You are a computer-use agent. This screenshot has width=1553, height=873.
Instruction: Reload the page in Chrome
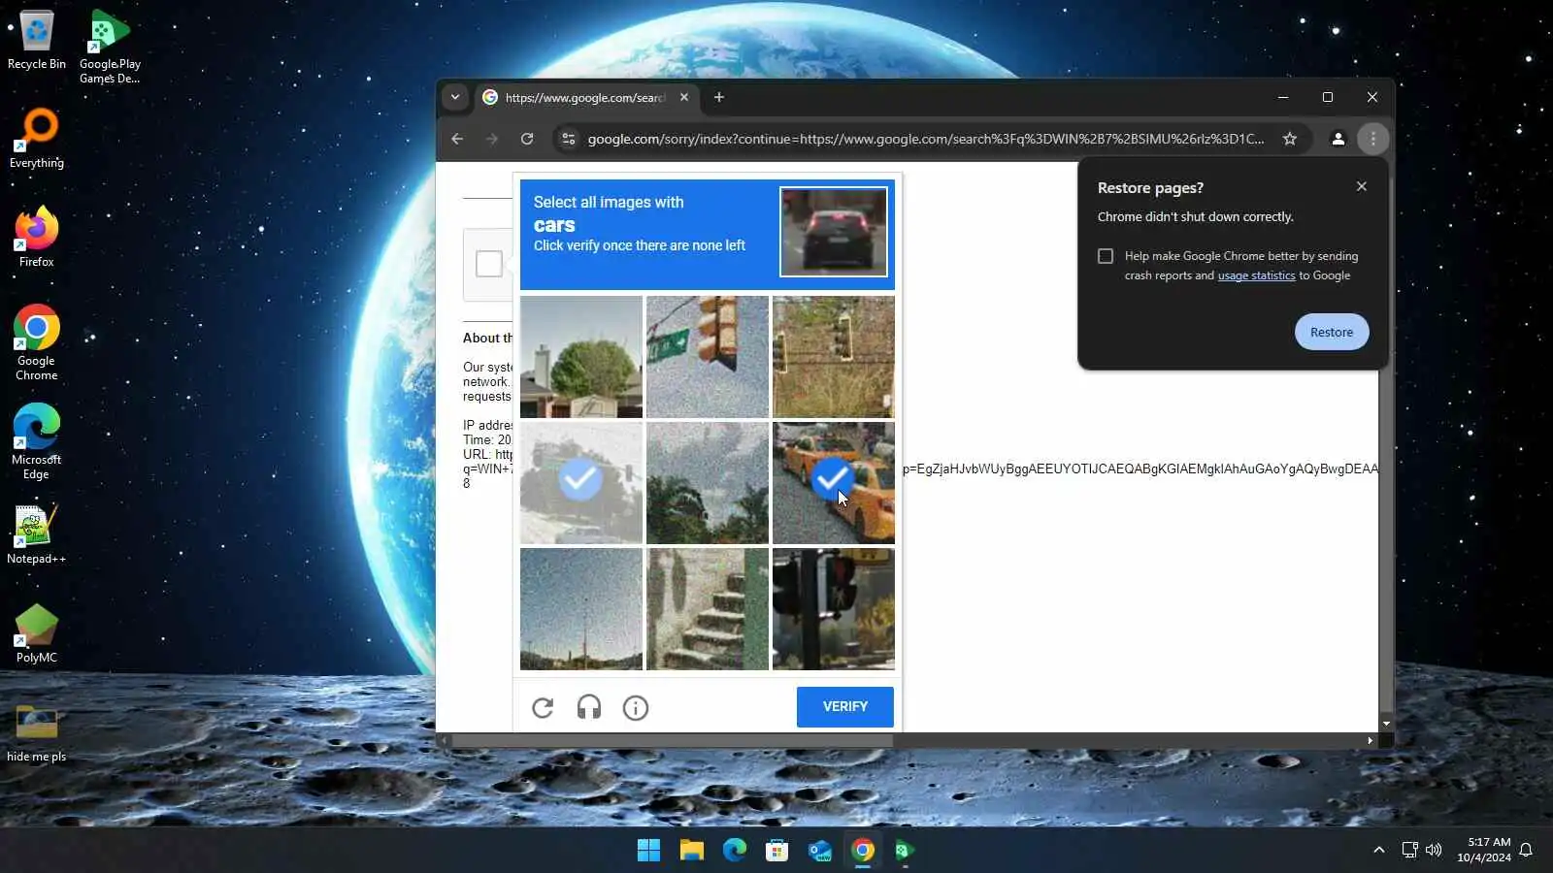(x=527, y=139)
